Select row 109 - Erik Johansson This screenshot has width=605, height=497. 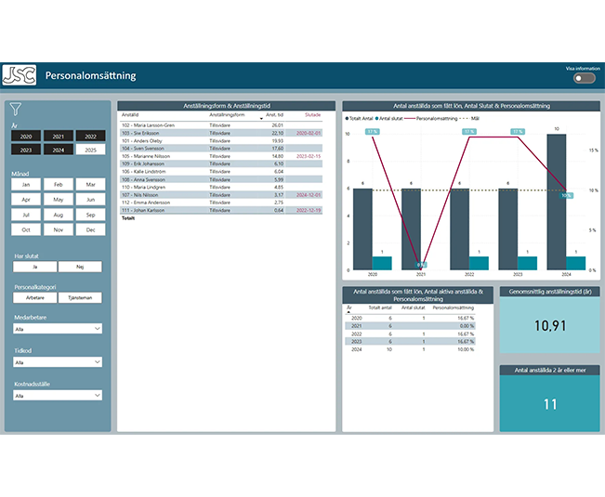pos(221,163)
